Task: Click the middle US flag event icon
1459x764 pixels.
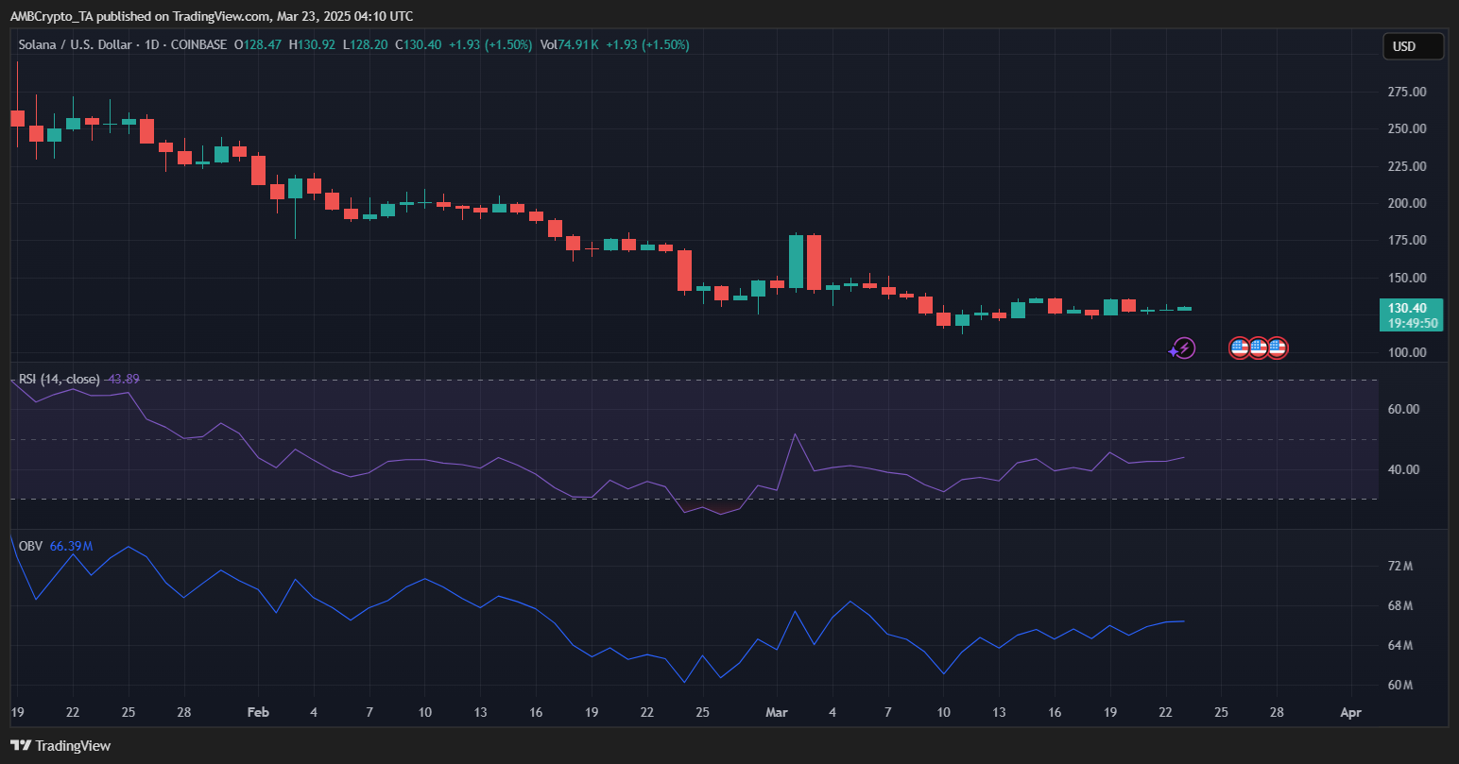Action: click(x=1258, y=348)
